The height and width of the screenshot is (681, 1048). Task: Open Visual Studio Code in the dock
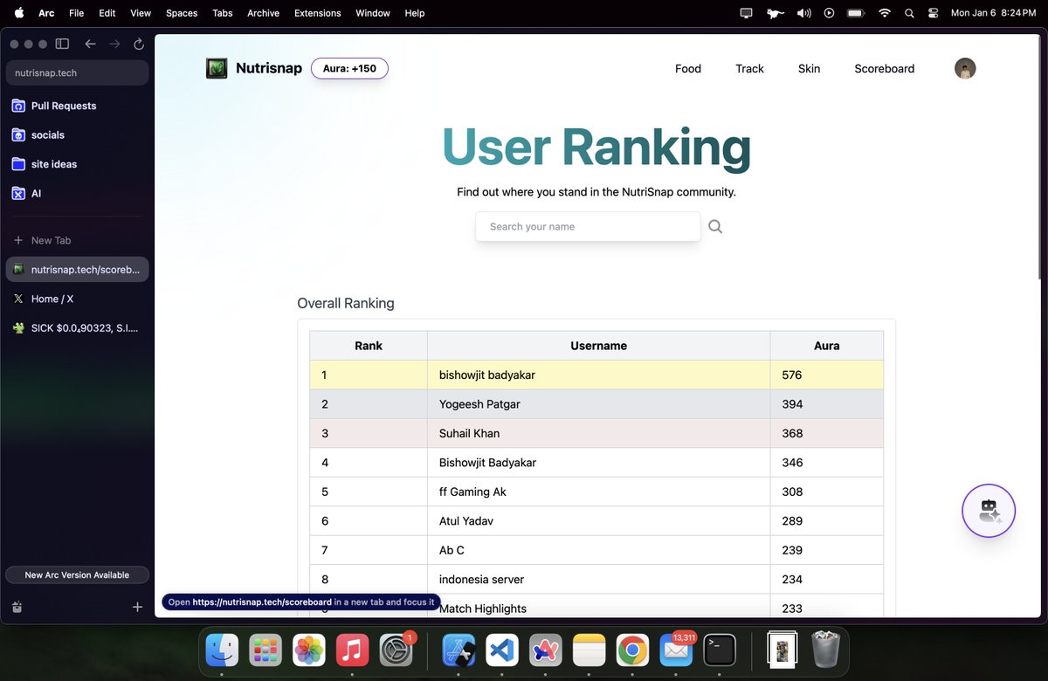tap(502, 650)
